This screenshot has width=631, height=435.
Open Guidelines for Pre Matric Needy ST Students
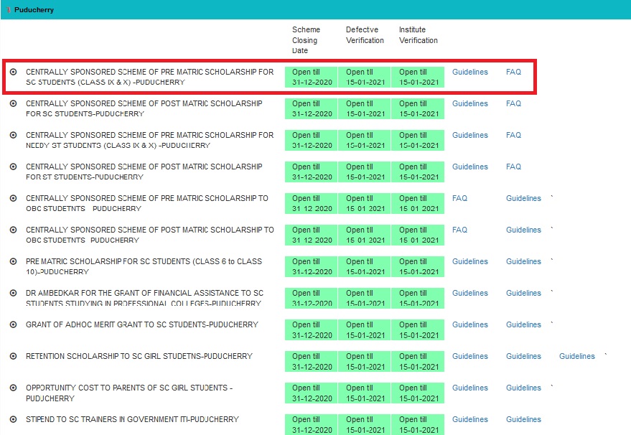click(470, 135)
